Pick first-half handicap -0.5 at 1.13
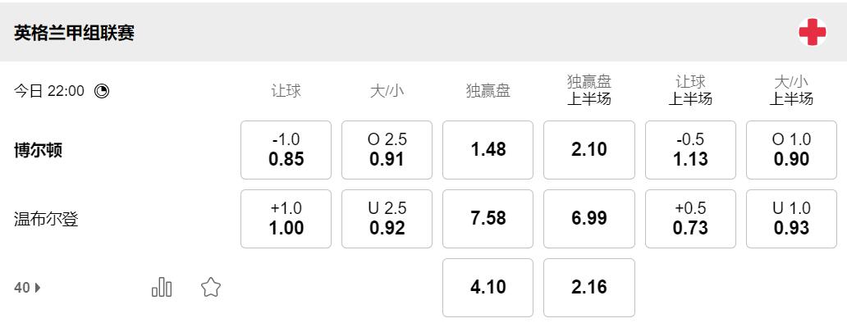The image size is (847, 332). coord(690,150)
